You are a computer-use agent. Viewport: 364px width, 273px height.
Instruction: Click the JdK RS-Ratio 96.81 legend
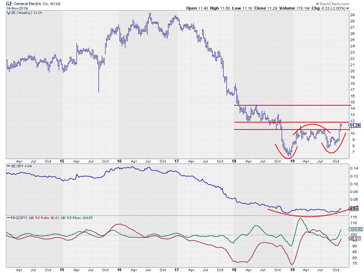pos(44,218)
